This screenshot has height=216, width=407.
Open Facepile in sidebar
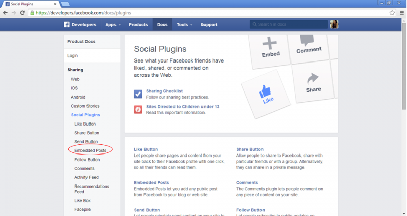[x=82, y=209]
